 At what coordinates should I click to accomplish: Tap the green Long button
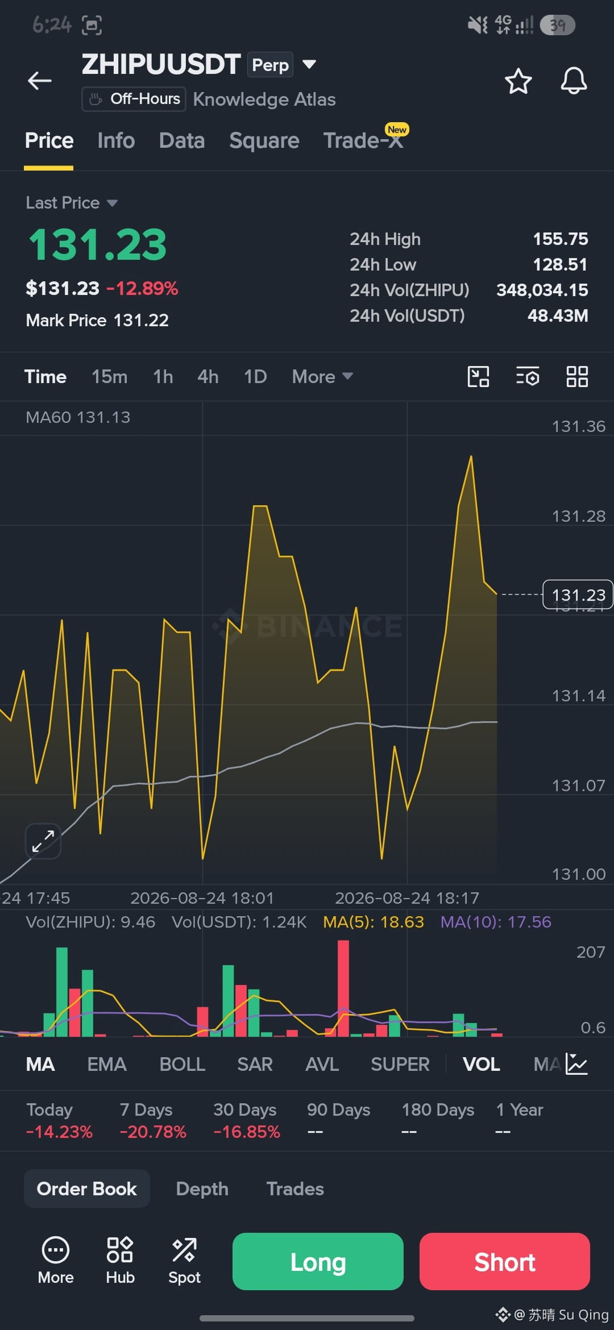pyautogui.click(x=318, y=1261)
